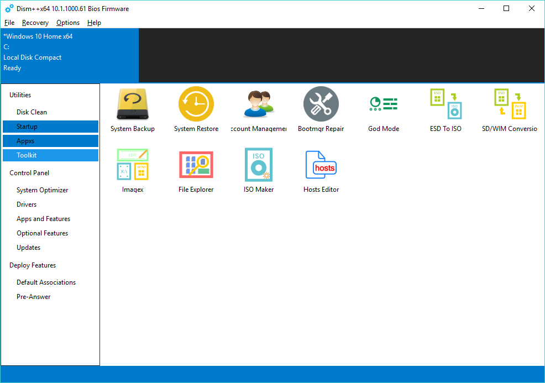Select Startup in the sidebar
Viewport: 545px width, 383px height.
point(50,127)
